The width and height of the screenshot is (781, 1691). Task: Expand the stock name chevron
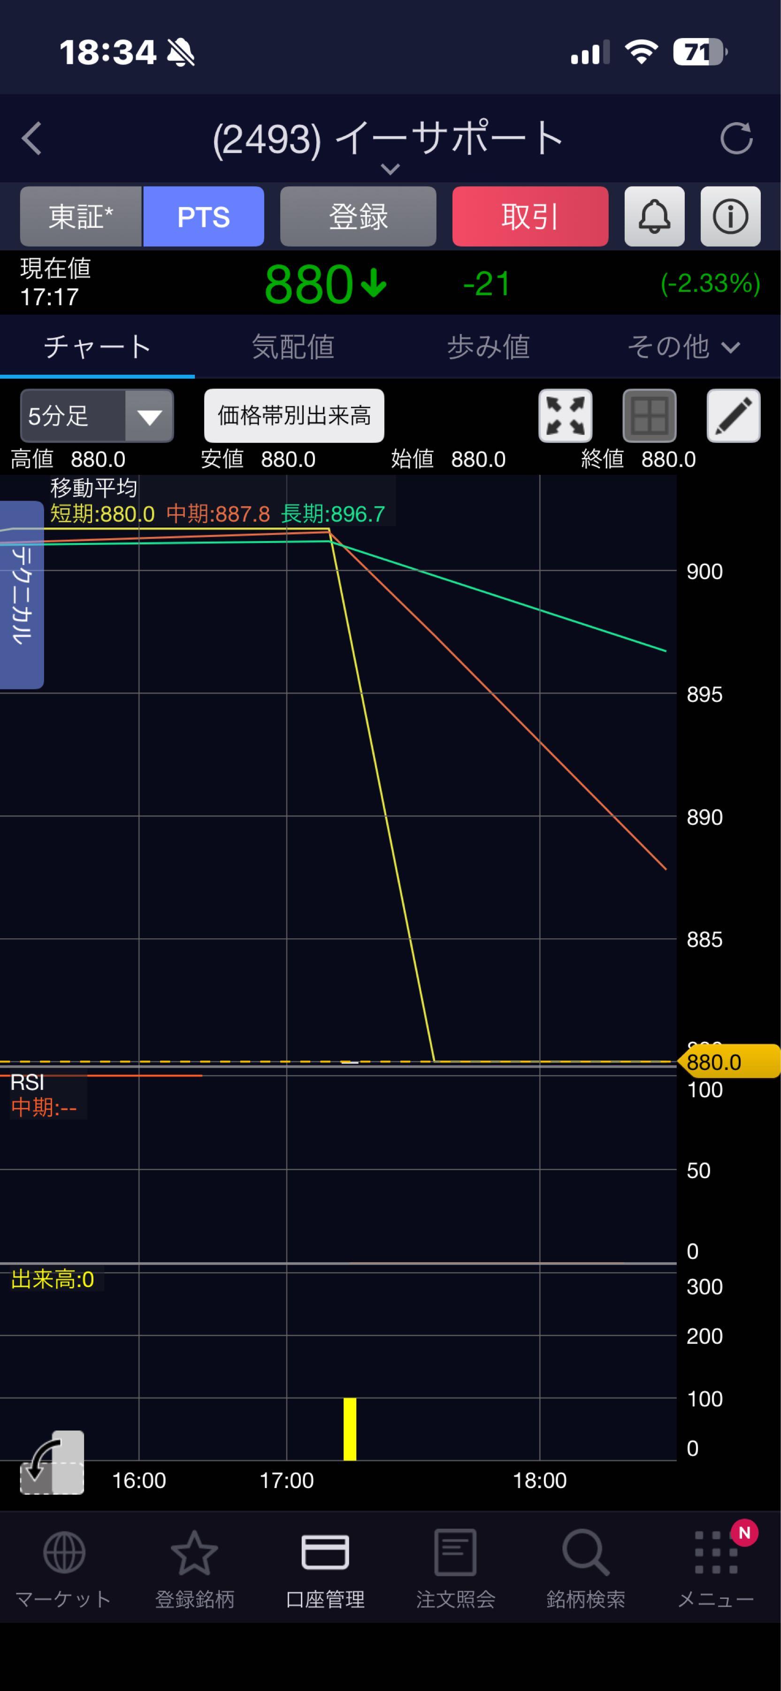coord(390,170)
